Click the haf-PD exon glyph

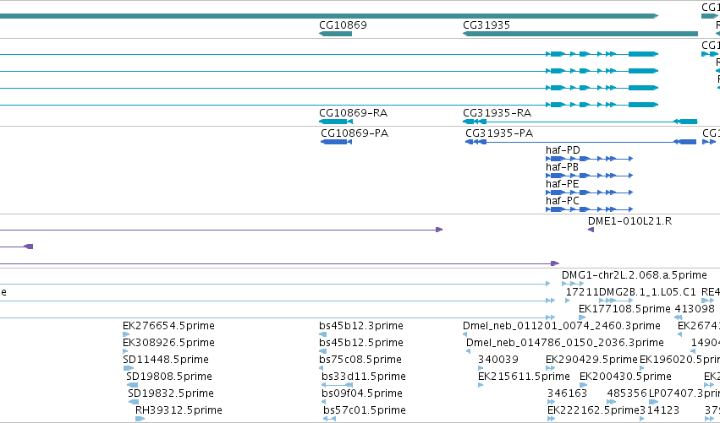click(589, 159)
